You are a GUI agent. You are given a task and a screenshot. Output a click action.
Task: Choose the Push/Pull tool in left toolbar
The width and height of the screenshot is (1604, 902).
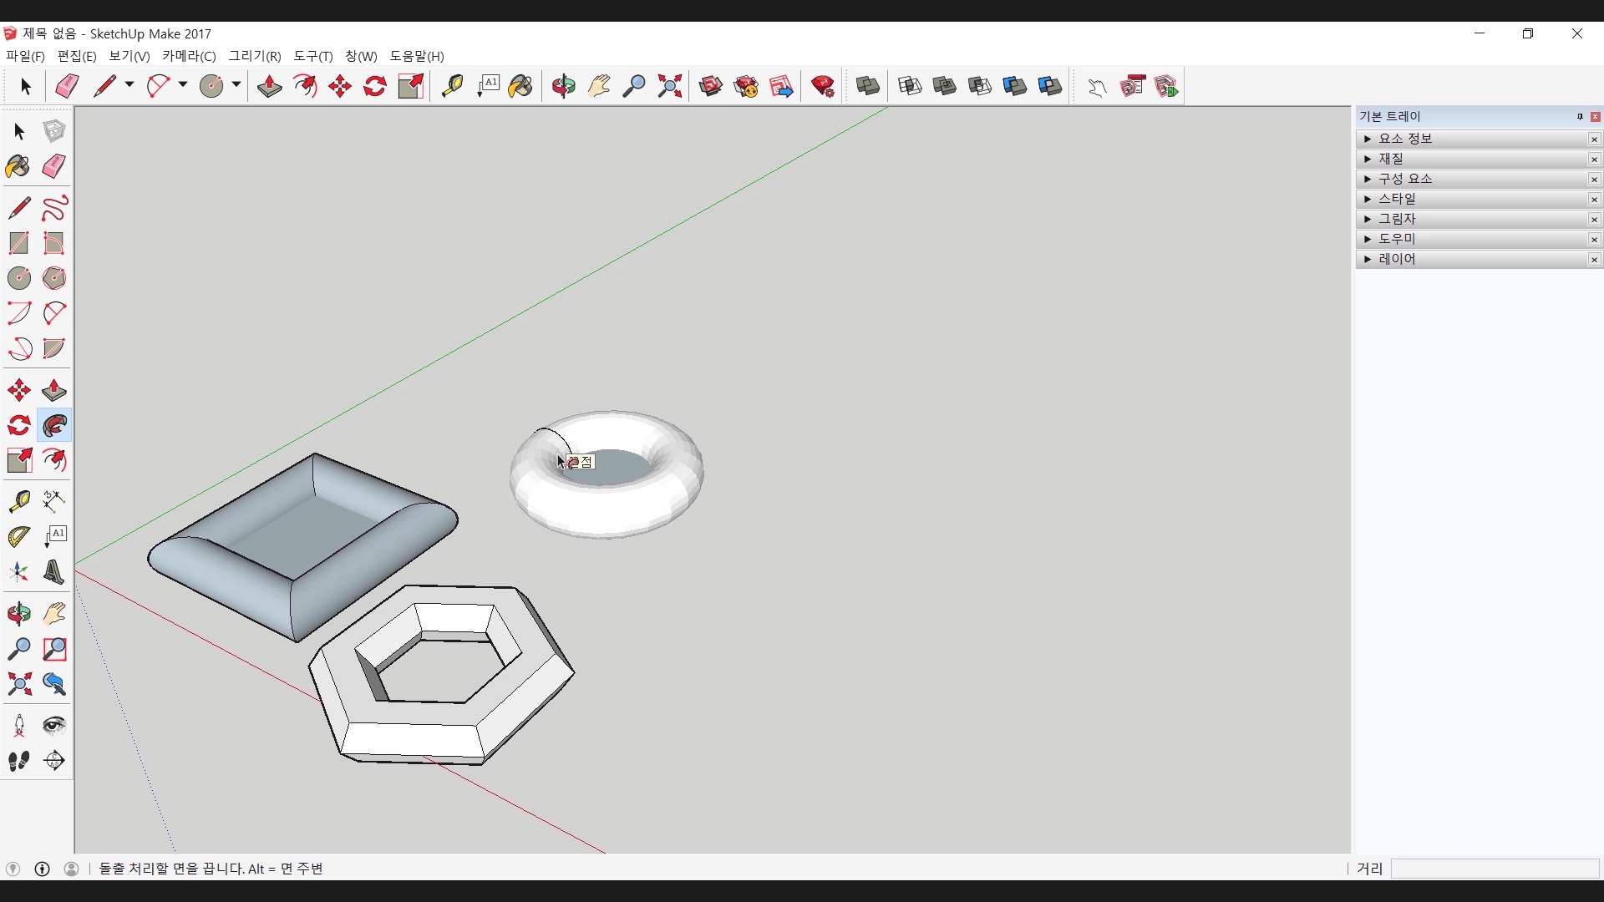(53, 391)
